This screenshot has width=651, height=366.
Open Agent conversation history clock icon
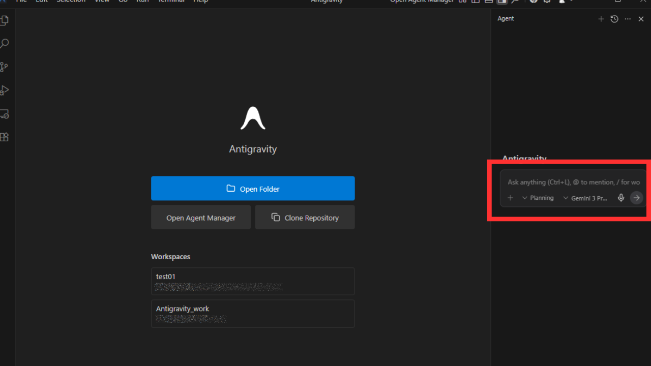(614, 19)
